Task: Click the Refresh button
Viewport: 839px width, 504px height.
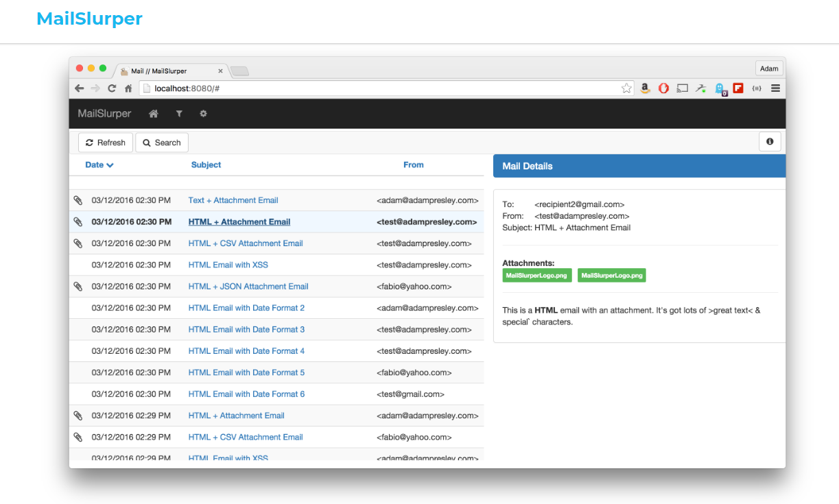Action: (x=106, y=143)
